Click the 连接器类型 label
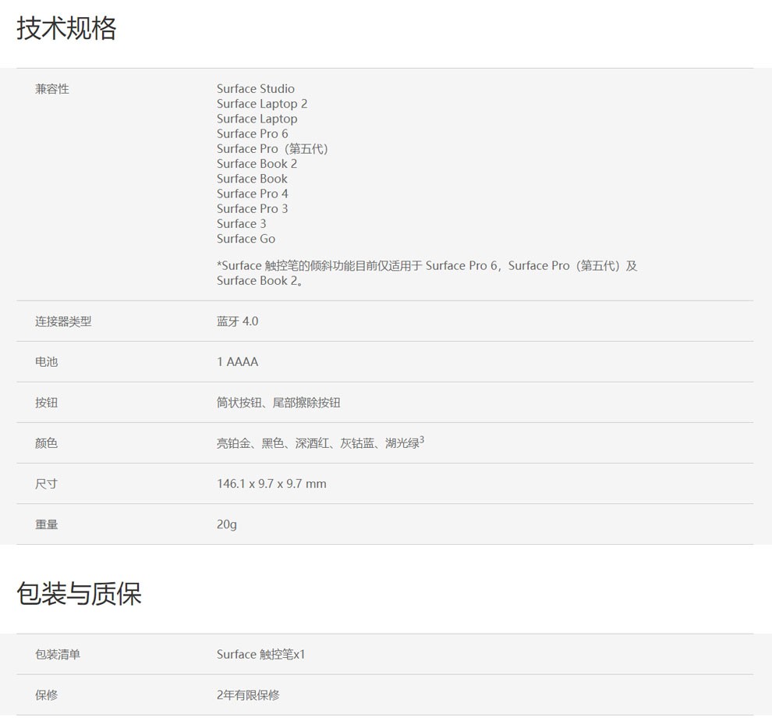772x725 pixels. pos(63,322)
